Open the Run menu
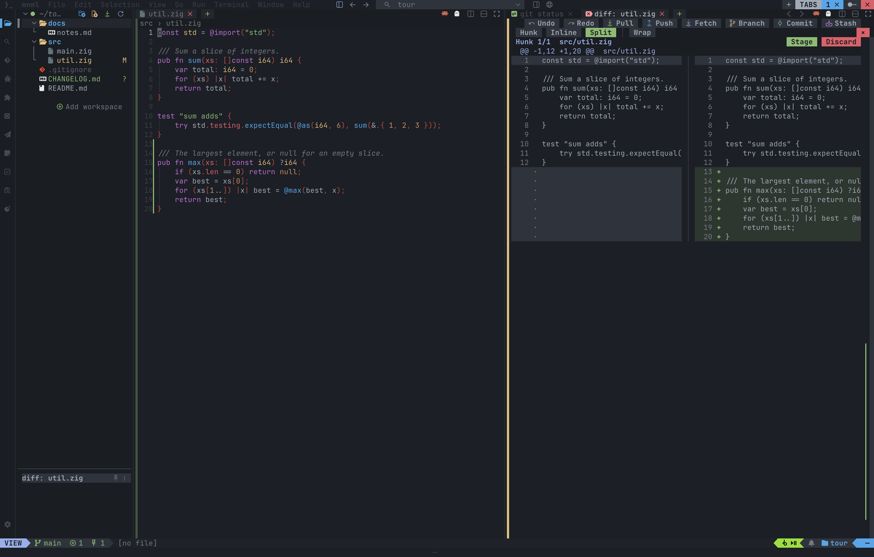The width and height of the screenshot is (874, 557). [199, 4]
